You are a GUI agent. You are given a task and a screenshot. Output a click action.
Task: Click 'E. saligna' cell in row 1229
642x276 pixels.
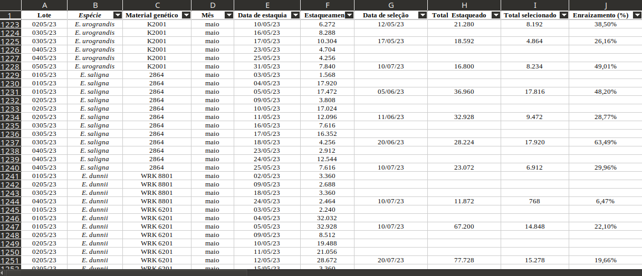(x=95, y=75)
